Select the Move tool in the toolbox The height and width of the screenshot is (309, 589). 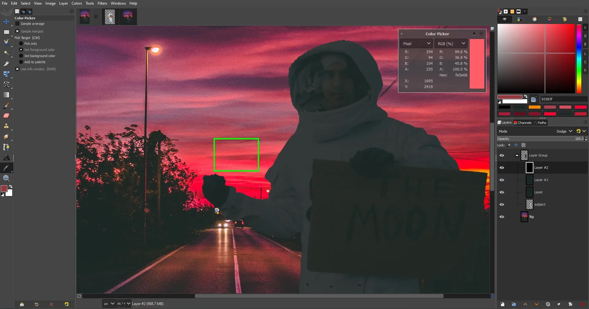pos(6,22)
